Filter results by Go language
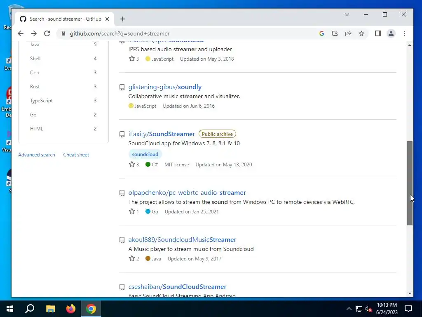 pyautogui.click(x=63, y=115)
